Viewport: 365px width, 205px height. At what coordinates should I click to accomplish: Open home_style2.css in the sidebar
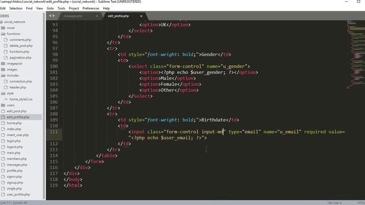(x=21, y=99)
